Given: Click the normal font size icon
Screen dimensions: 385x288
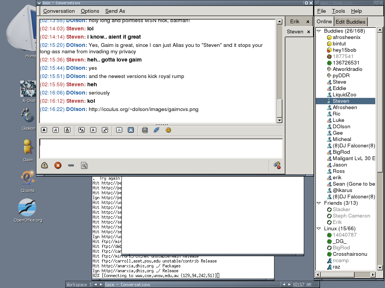Looking at the screenshot, I should pyautogui.click(x=93, y=130).
